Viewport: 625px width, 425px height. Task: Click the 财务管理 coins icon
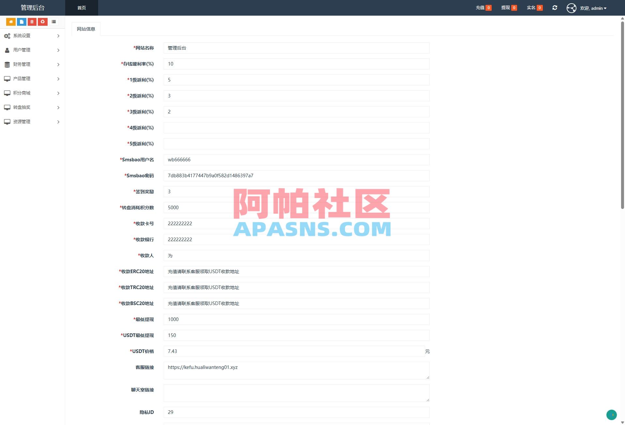click(7, 64)
